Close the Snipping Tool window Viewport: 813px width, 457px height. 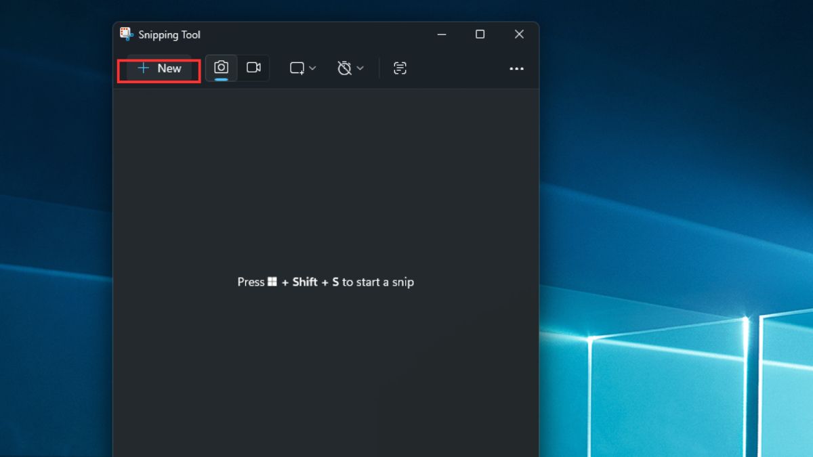click(x=519, y=35)
